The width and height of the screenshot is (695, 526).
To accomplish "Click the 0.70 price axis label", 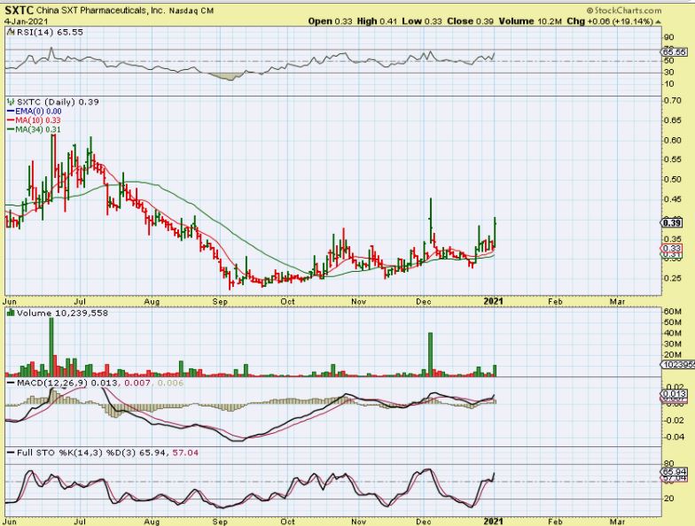I will (672, 101).
